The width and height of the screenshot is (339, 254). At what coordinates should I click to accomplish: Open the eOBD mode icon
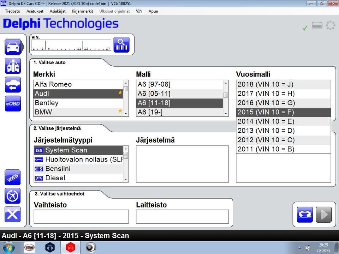pos(12,104)
